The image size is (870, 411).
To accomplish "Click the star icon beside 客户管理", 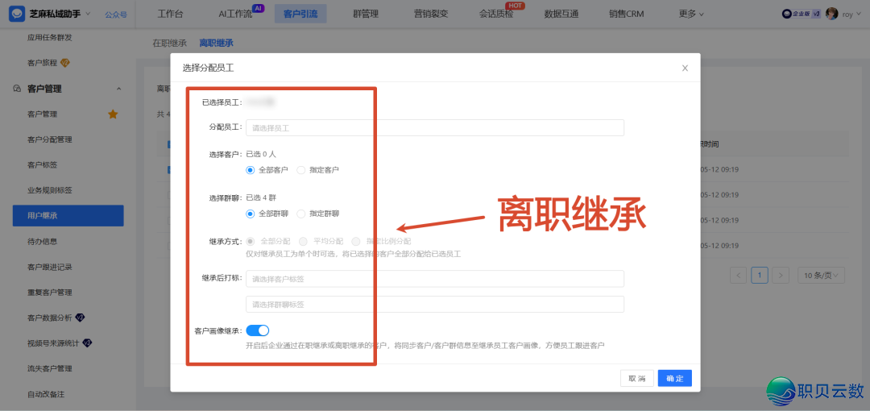I will tap(113, 114).
